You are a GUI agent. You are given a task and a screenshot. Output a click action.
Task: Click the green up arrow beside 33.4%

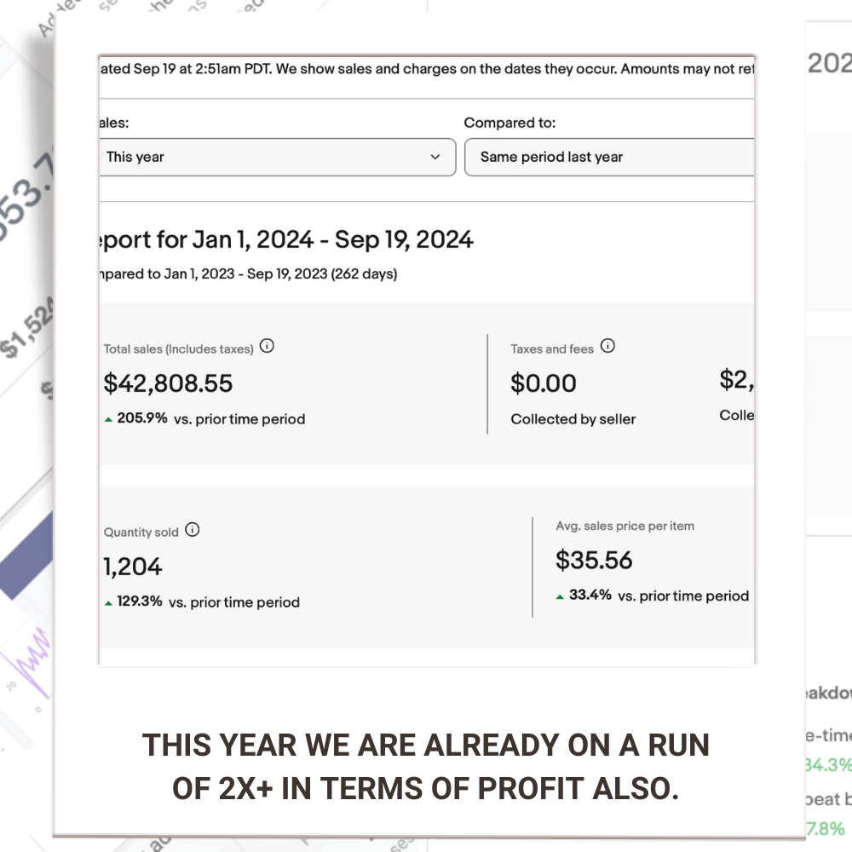[560, 596]
